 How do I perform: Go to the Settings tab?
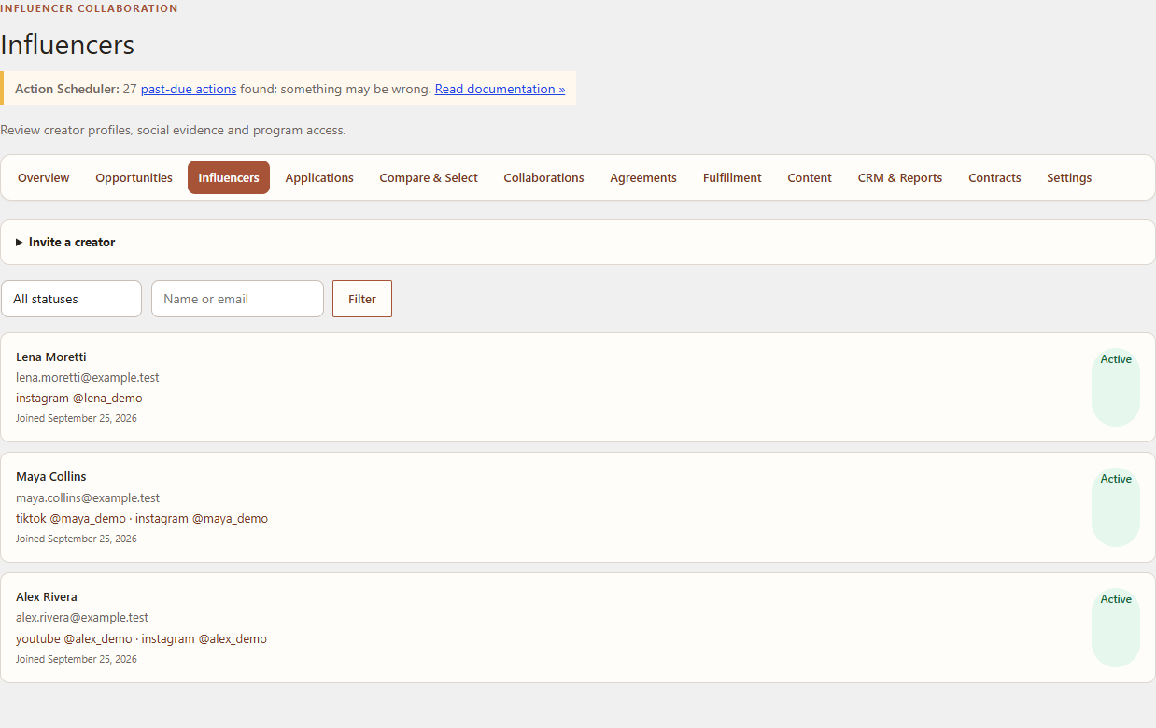[1069, 177]
